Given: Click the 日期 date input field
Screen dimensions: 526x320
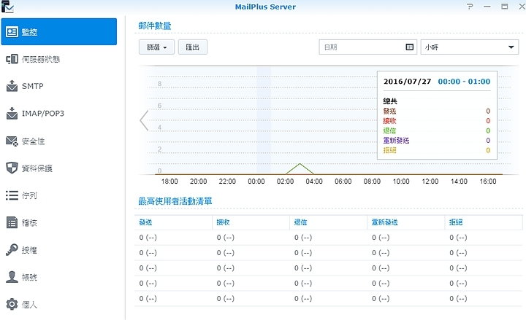Looking at the screenshot, I should point(361,47).
